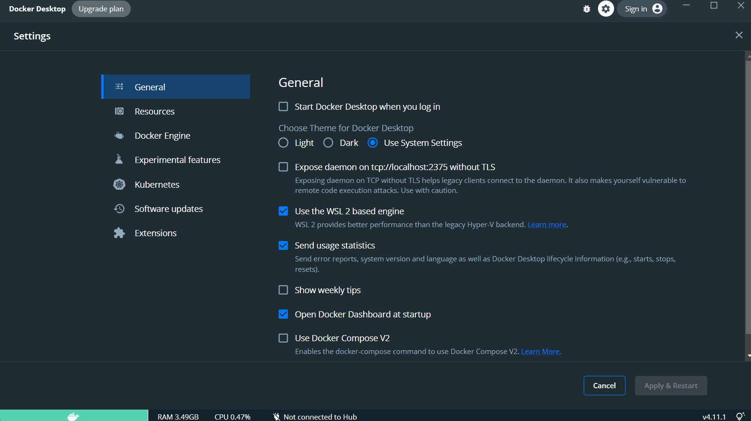Screen dimensions: 751x421
Task: Click the notifications lightbulb icon at bottom right
Action: (740, 416)
